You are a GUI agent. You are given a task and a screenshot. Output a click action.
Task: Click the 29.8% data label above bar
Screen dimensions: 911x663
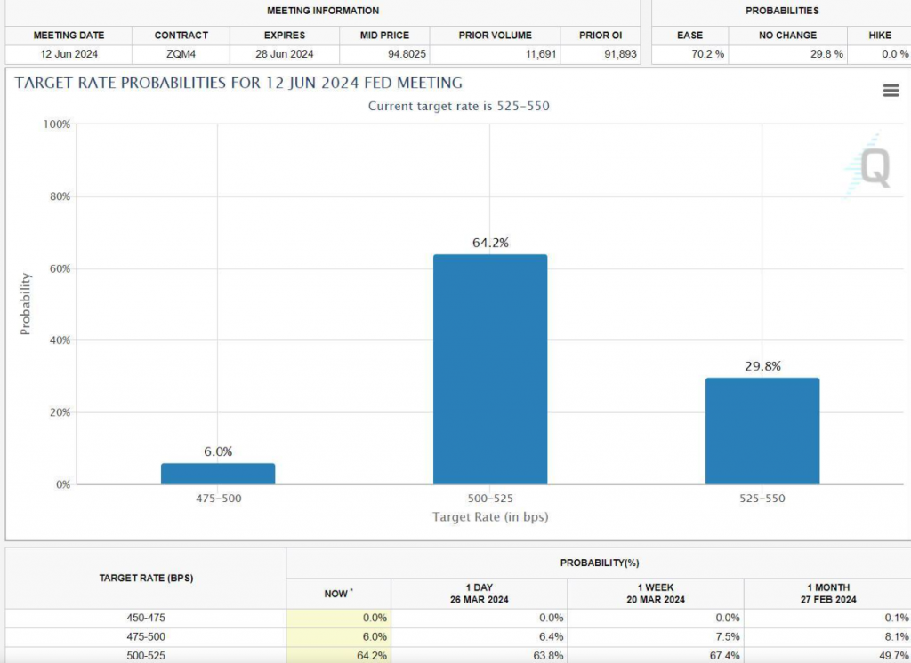pyautogui.click(x=762, y=366)
